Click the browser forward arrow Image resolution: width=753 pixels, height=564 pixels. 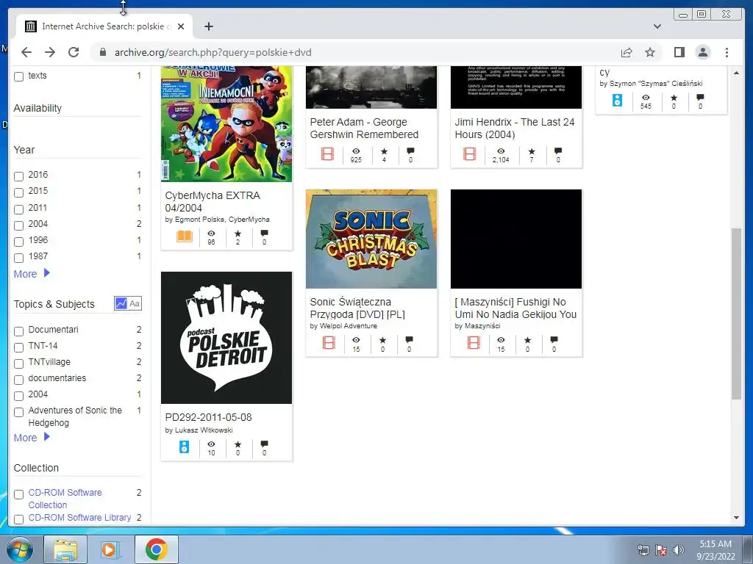coord(50,52)
